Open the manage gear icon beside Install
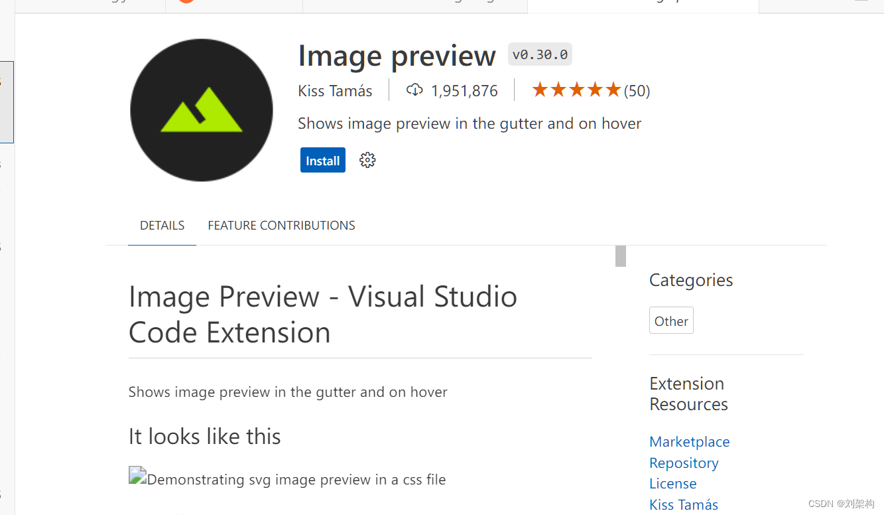The height and width of the screenshot is (515, 884). pos(367,160)
